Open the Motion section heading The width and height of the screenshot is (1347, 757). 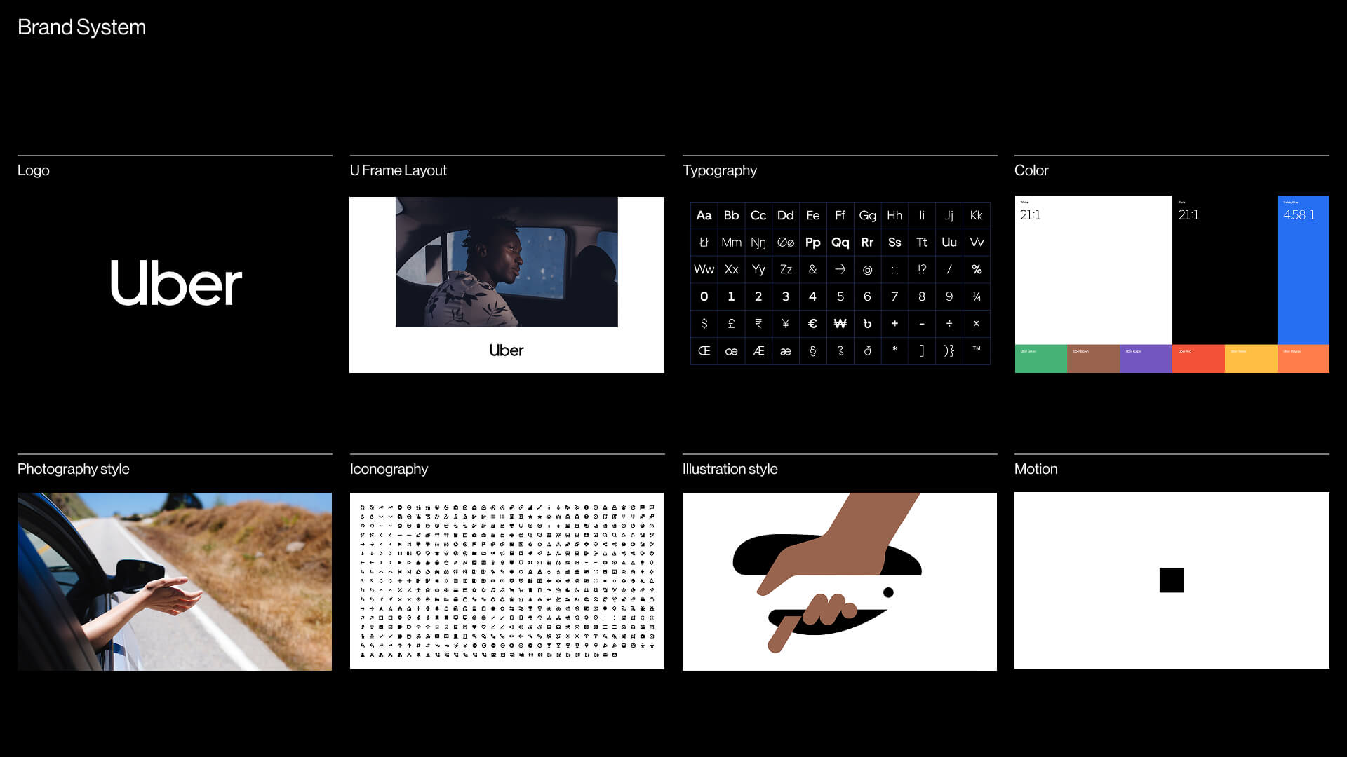[x=1036, y=469]
